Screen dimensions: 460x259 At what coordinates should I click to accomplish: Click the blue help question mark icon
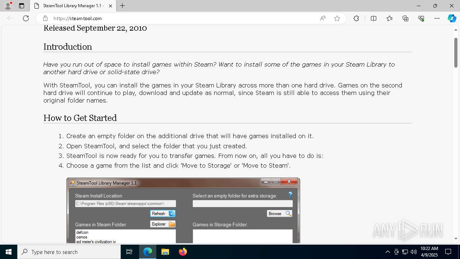[x=290, y=195]
